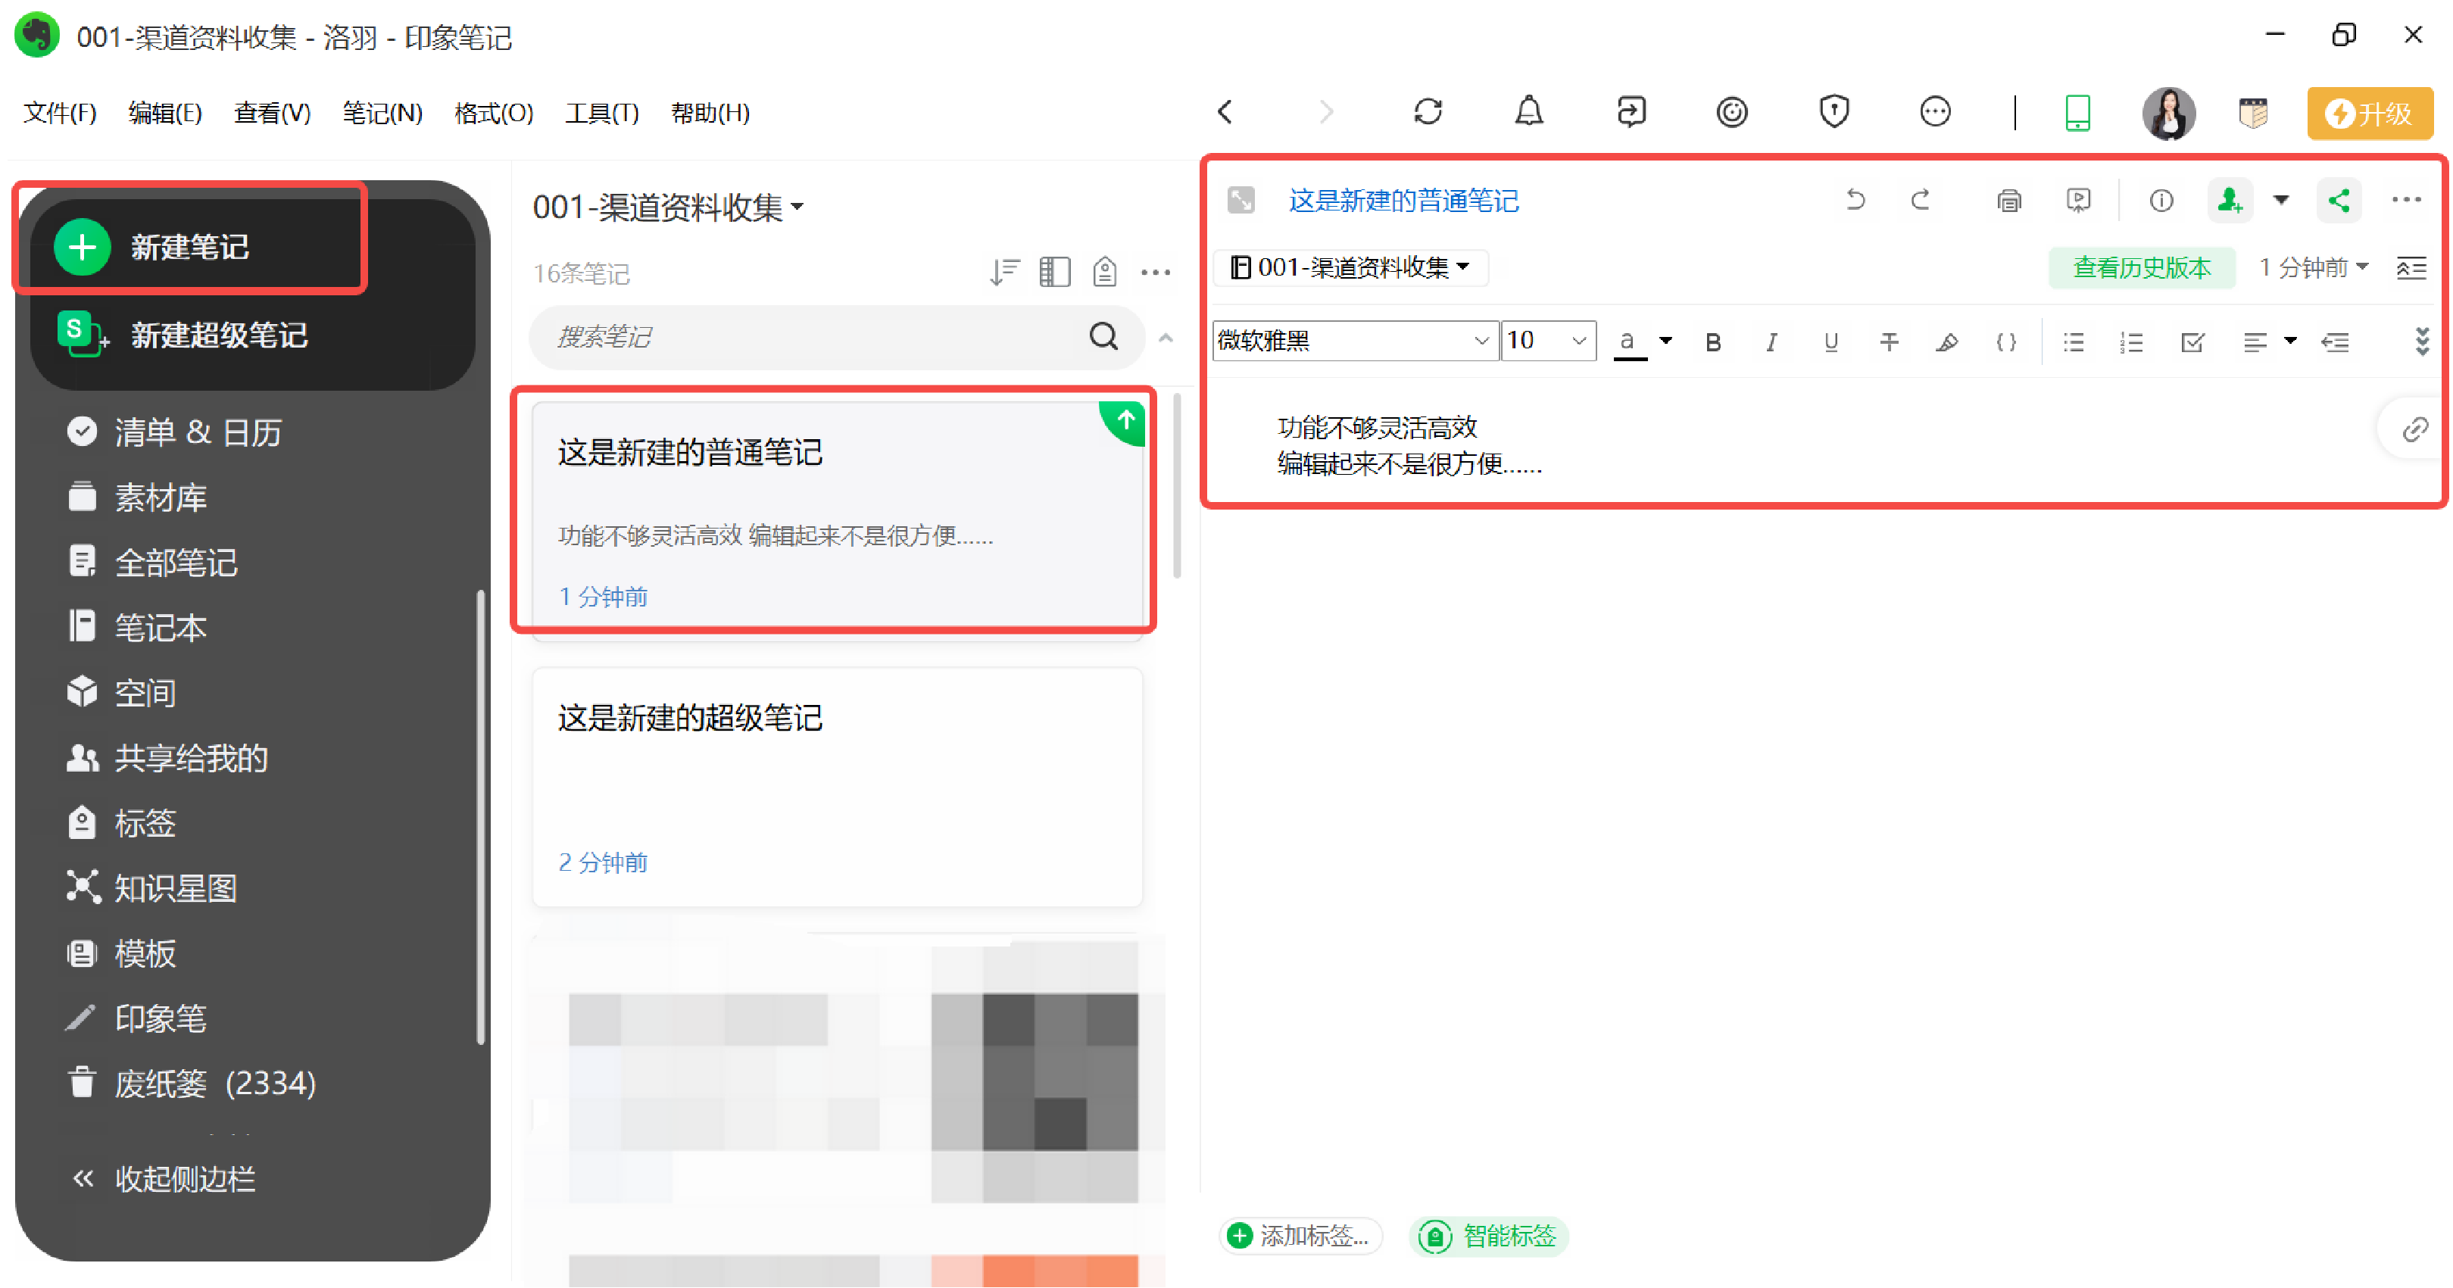The height and width of the screenshot is (1288, 2453).
Task: Click the green mobile phone icon
Action: point(2077,112)
